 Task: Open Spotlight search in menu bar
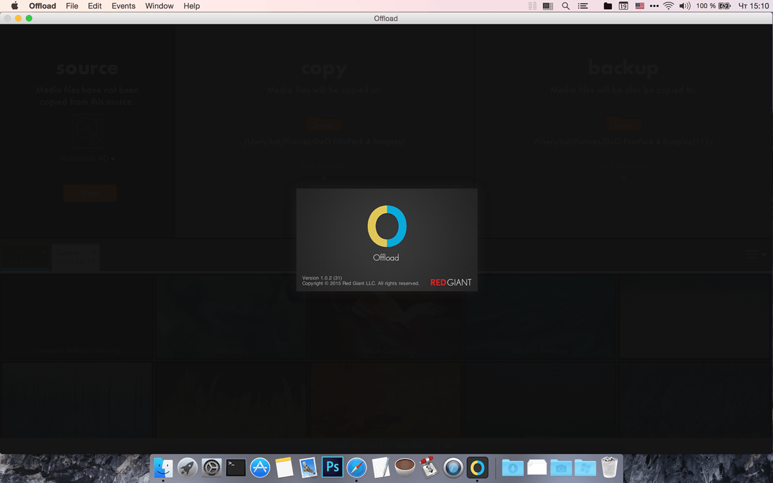coord(566,6)
